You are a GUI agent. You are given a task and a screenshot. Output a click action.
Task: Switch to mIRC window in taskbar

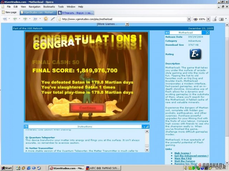click(103, 168)
